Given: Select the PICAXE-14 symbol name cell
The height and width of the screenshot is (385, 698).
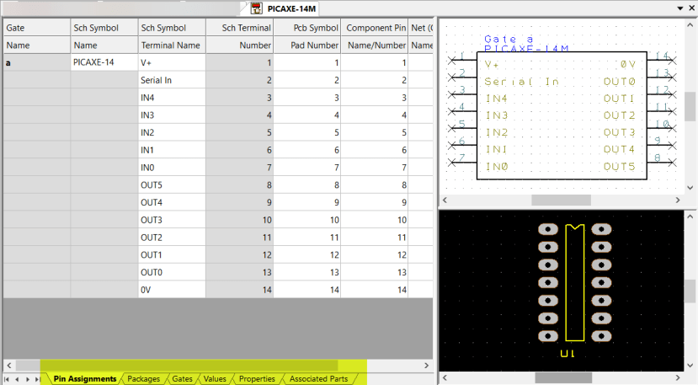Looking at the screenshot, I should 104,62.
